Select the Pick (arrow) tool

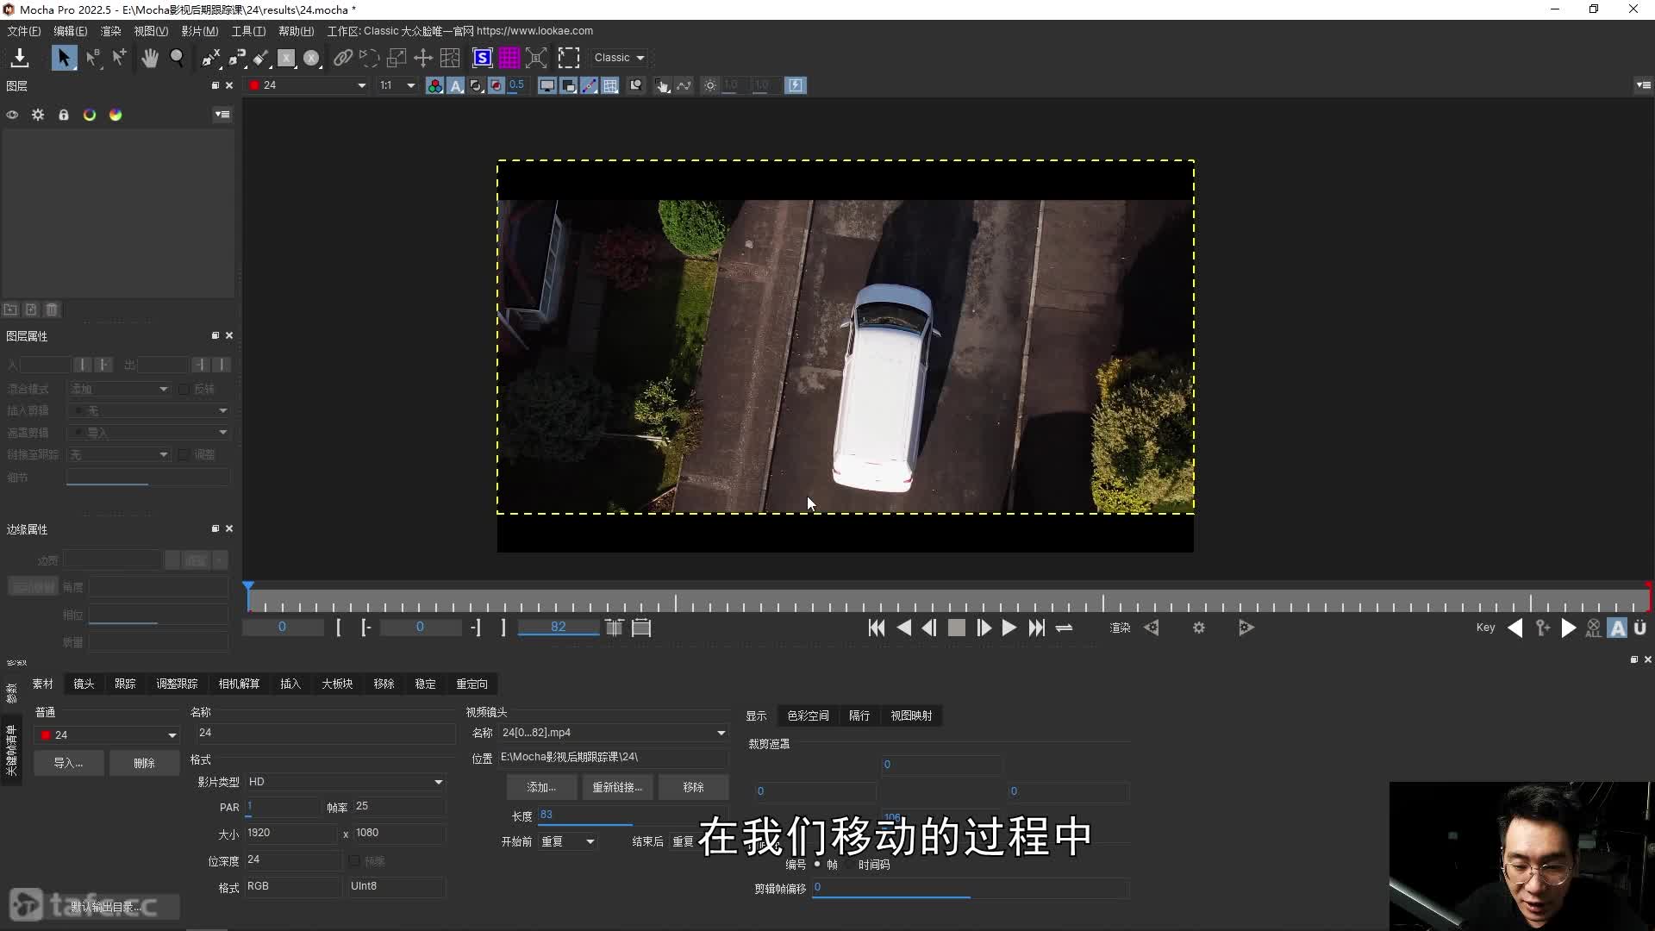[x=64, y=58]
